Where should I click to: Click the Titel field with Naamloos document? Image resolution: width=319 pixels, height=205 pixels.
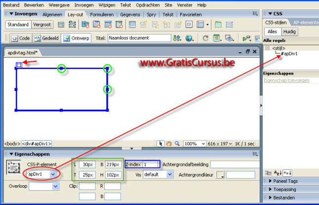[x=139, y=38]
